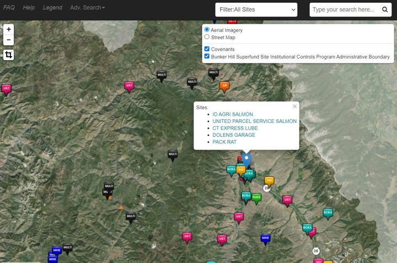397x263 pixels.
Task: Click the blue location pin under popup
Action: point(246,159)
